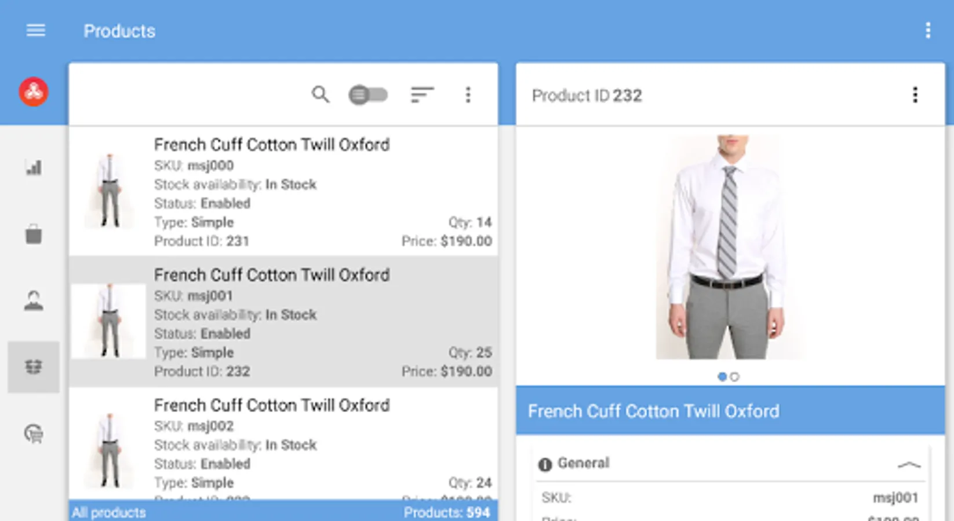Click the 'Qty: 14' value
Screen dimensions: 954x521
click(x=470, y=222)
